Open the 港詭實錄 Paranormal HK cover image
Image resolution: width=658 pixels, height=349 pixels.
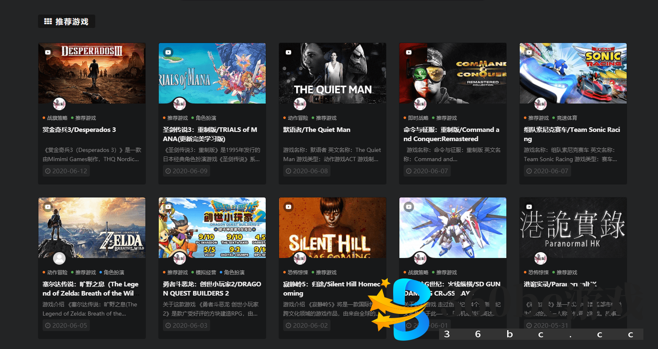coord(573,228)
